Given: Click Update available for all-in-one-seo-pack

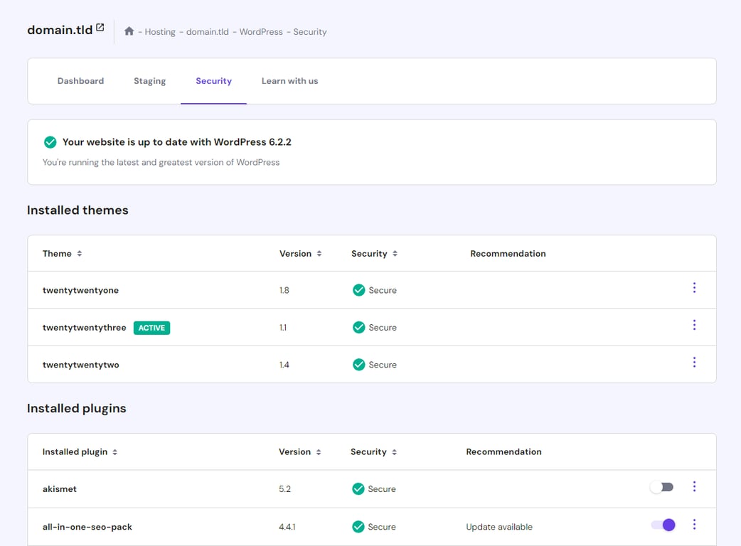Looking at the screenshot, I should coord(499,527).
